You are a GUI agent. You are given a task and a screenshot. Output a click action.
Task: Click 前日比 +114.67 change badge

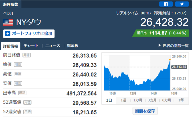(x=161, y=33)
